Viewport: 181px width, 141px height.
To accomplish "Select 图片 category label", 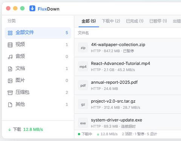I will coord(20,80).
